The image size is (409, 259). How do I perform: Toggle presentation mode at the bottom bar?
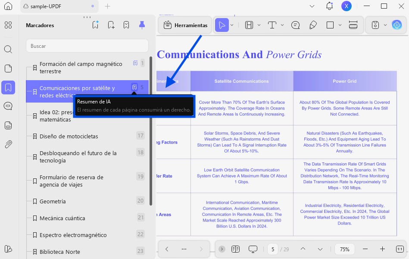tap(253, 249)
